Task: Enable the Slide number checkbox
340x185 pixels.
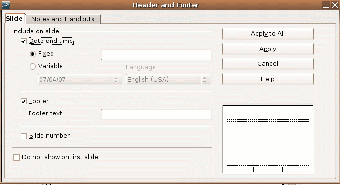Action: click(x=23, y=136)
